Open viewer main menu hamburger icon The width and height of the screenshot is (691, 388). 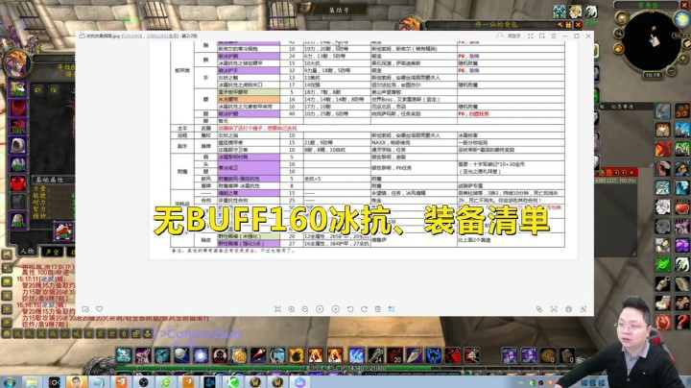click(554, 36)
